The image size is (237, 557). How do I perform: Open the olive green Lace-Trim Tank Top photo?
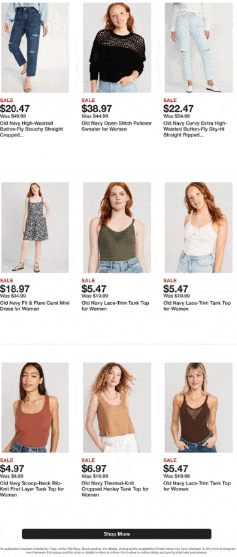pyautogui.click(x=117, y=227)
